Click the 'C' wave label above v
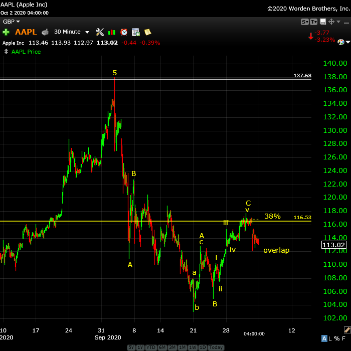Viewport: 351px width, 351px height. pos(248,203)
